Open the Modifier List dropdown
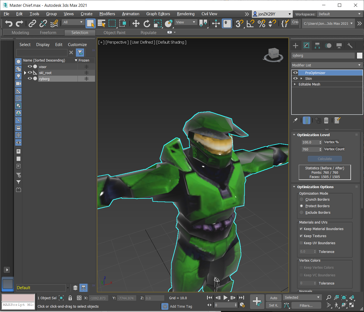 click(327, 65)
